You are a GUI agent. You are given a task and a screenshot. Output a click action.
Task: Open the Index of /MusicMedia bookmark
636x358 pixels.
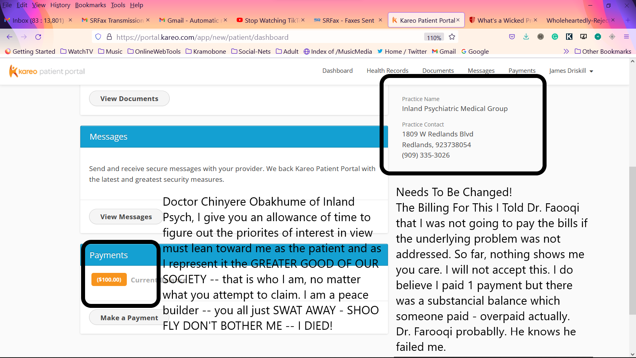[x=338, y=51]
